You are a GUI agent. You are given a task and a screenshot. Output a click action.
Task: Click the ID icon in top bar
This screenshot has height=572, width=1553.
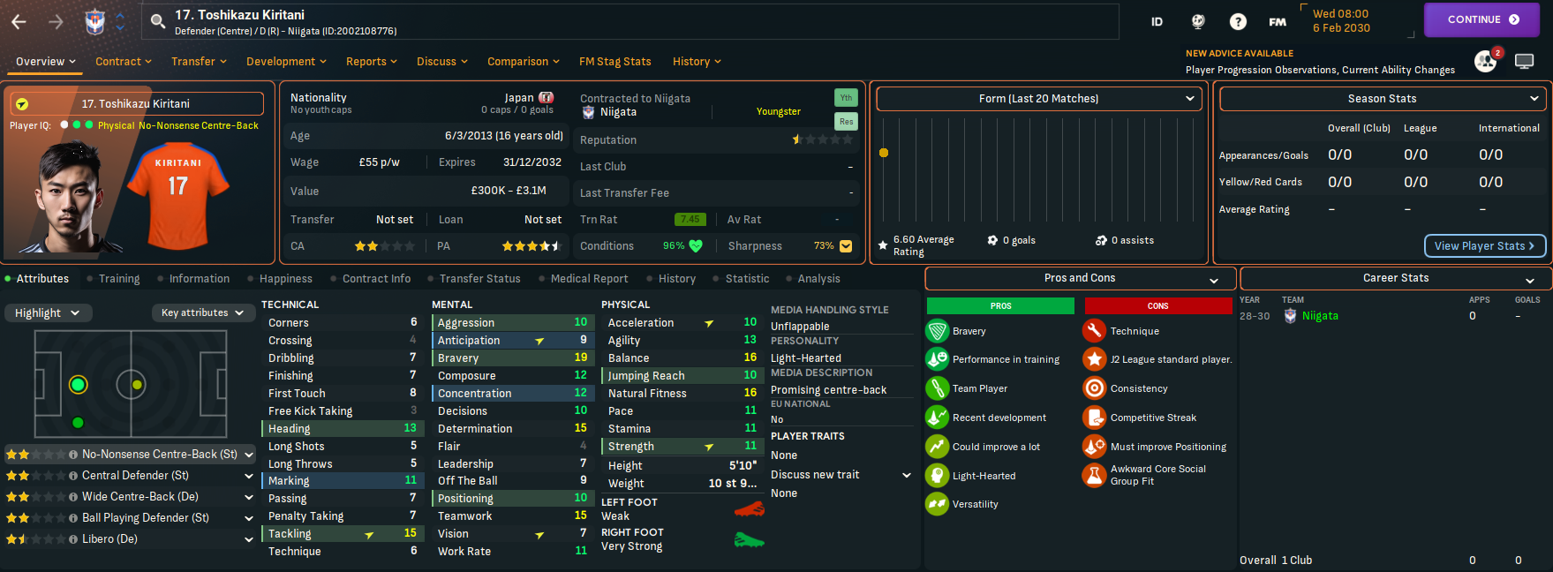coord(1157,22)
